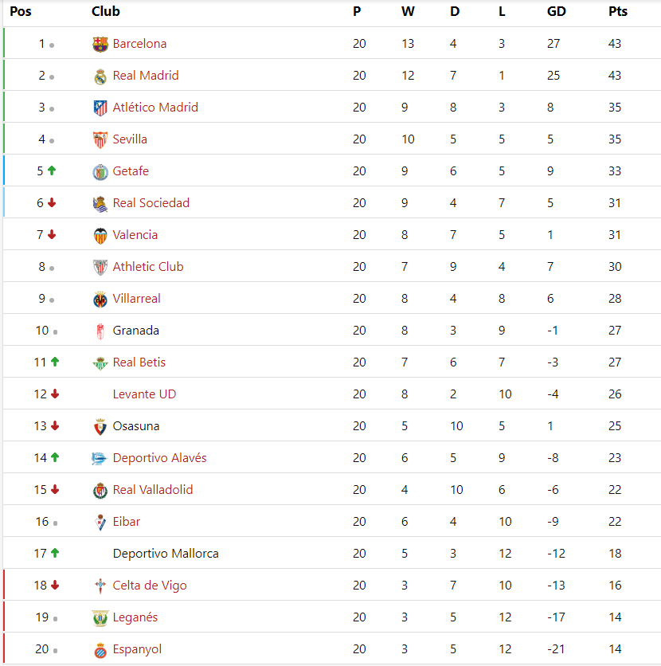The height and width of the screenshot is (666, 661).
Task: Open the Leganés team link
Action: (135, 617)
